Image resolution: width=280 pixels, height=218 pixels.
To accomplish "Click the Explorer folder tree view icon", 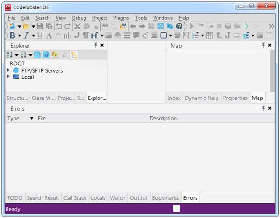I will [x=74, y=55].
